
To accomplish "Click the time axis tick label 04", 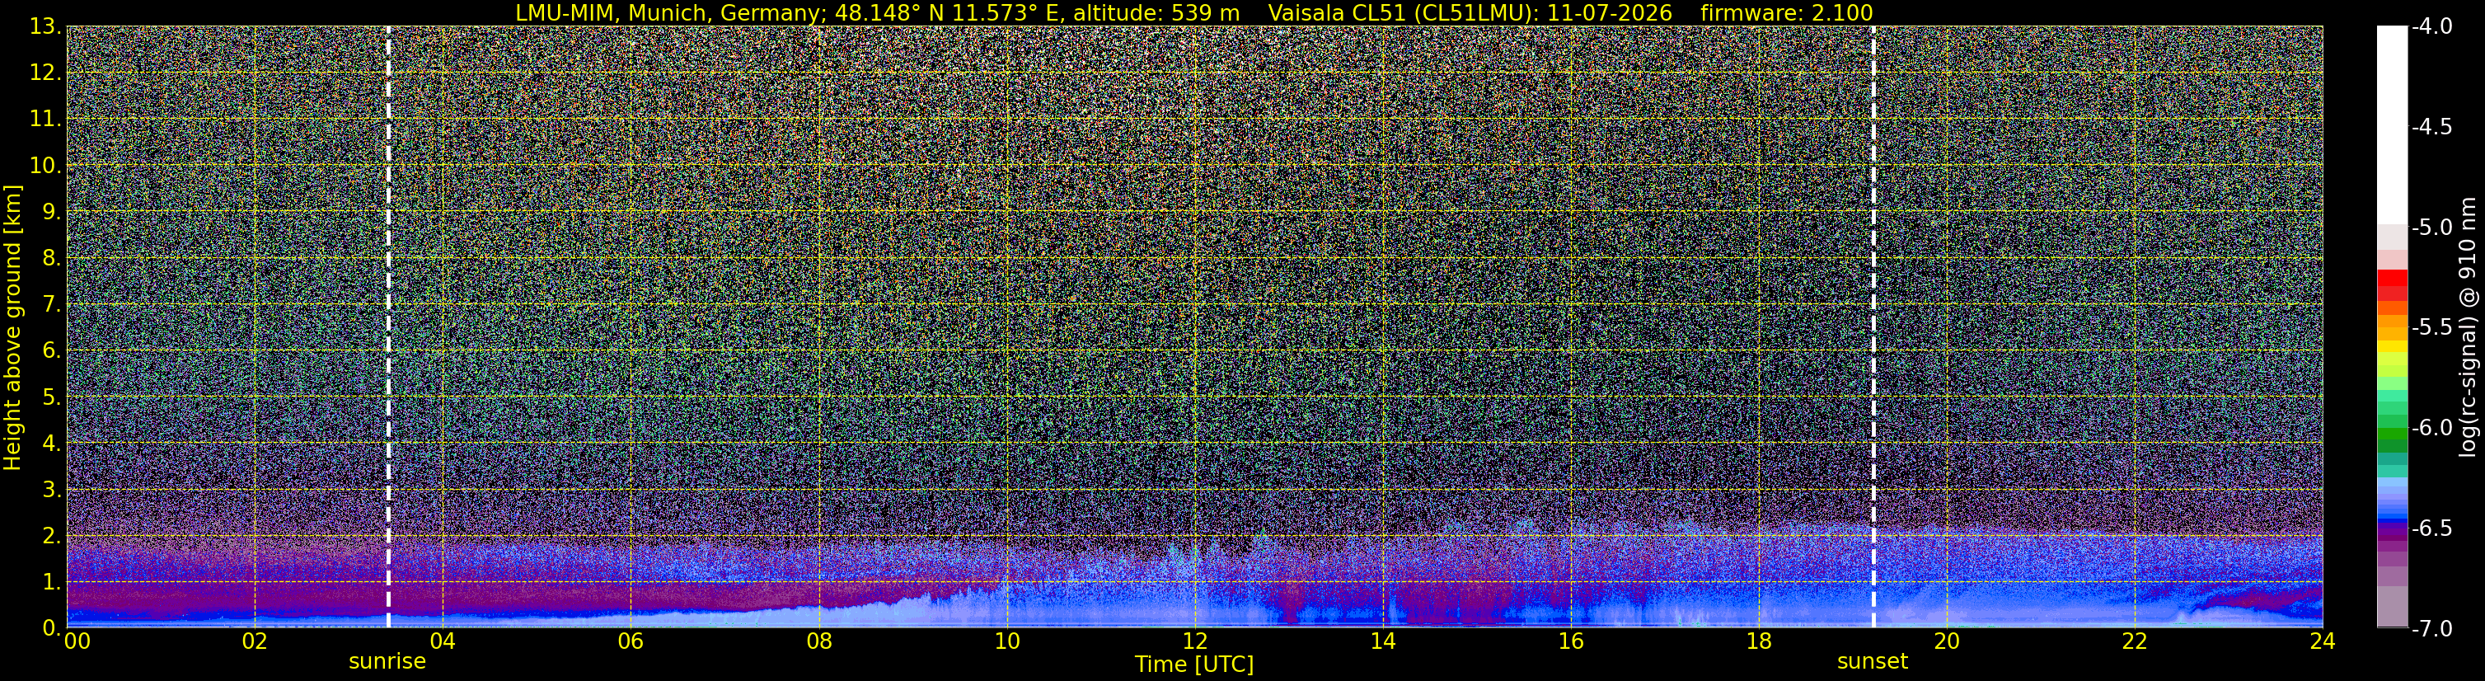I will [442, 642].
